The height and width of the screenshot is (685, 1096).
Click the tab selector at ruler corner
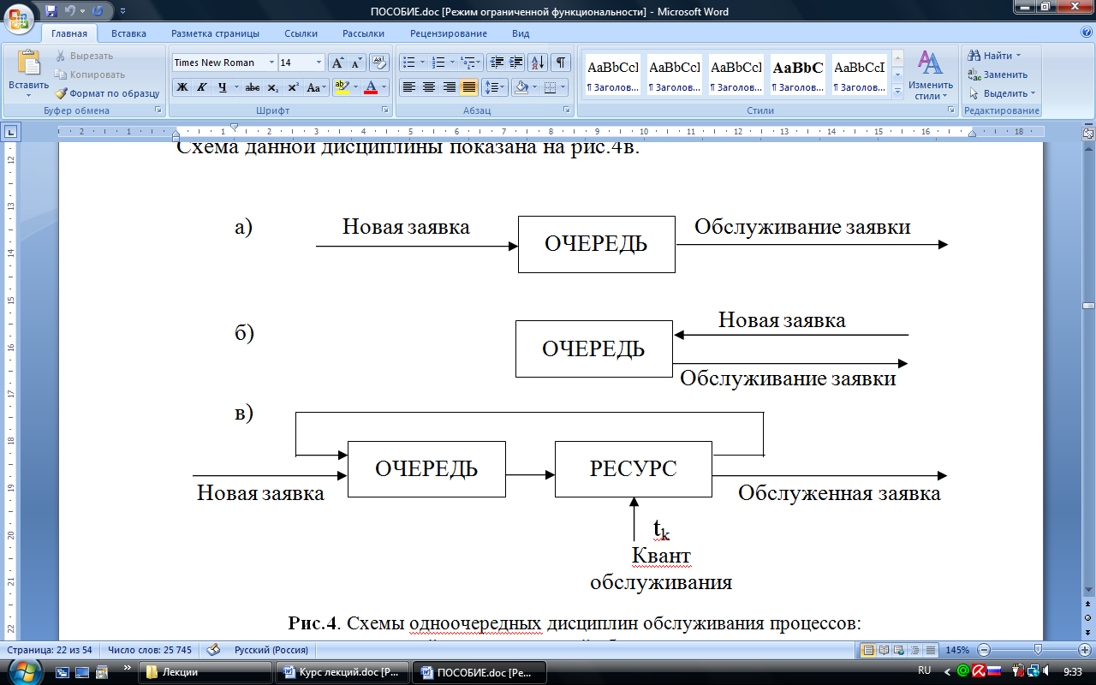click(x=11, y=132)
